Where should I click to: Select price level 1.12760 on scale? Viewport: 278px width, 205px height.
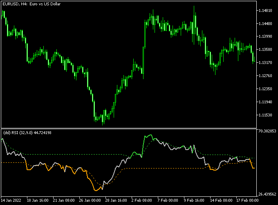tap(265, 76)
